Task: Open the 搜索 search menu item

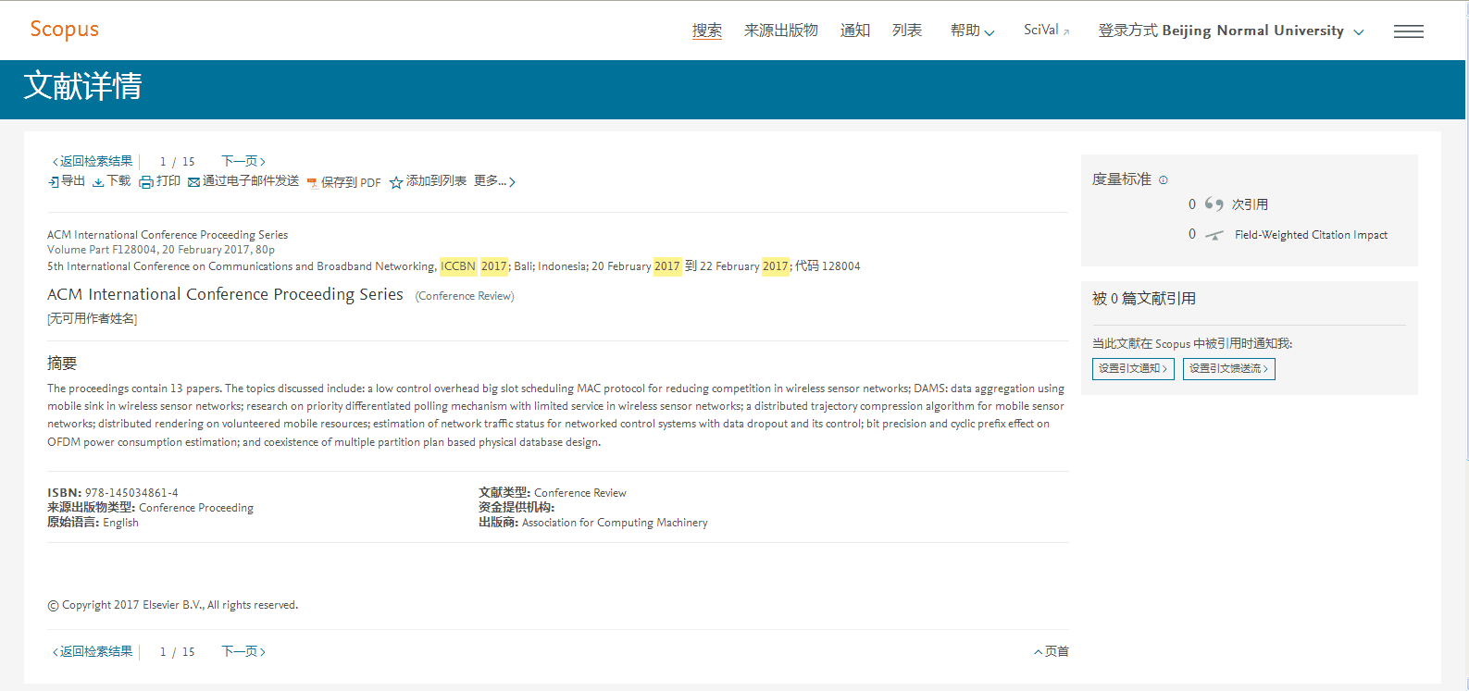Action: pyautogui.click(x=707, y=31)
